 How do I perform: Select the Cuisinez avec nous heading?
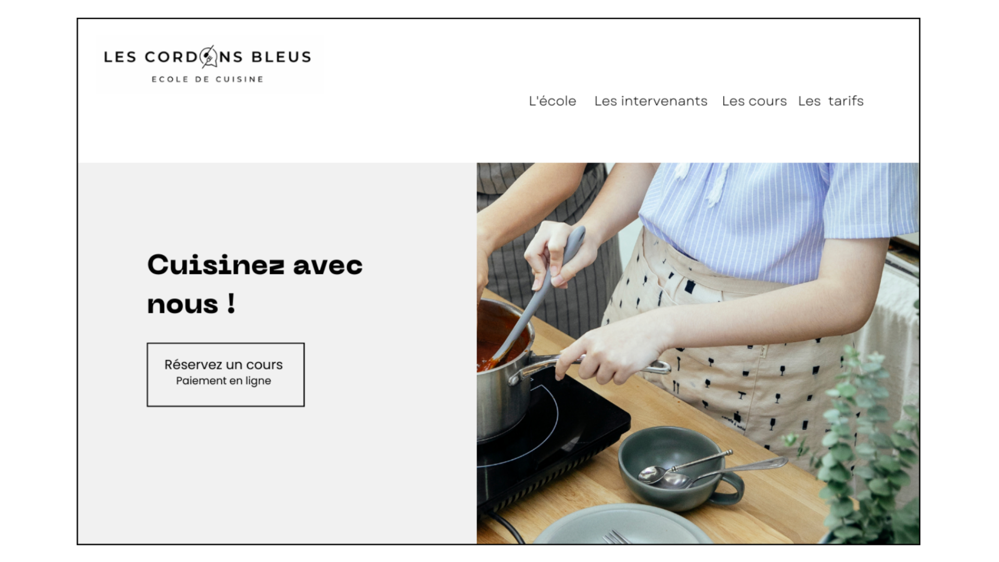click(255, 284)
